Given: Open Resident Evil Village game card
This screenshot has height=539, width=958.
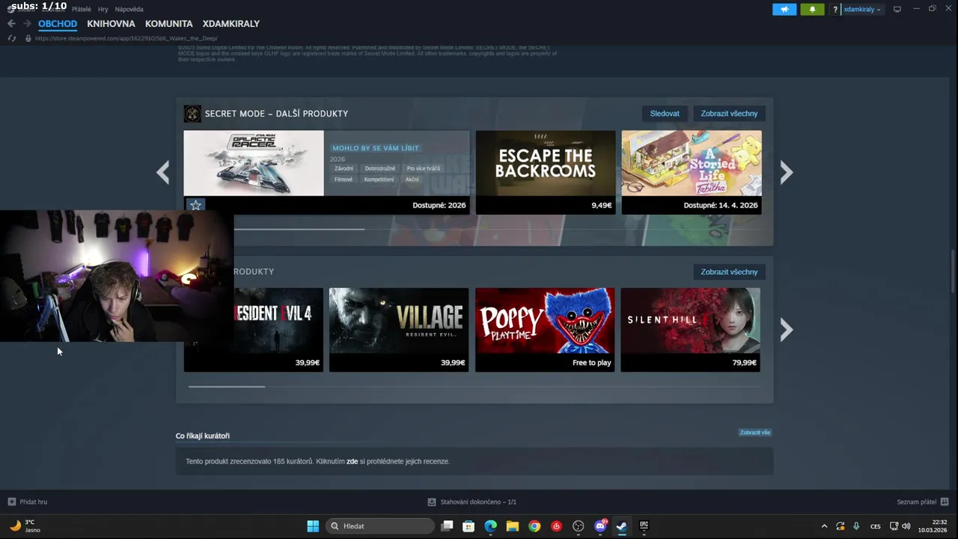Looking at the screenshot, I should click(x=399, y=330).
